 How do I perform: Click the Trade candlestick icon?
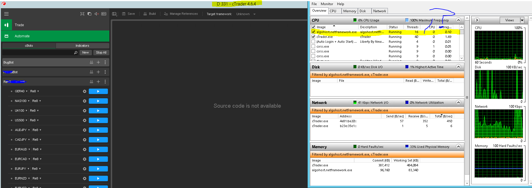coord(7,25)
